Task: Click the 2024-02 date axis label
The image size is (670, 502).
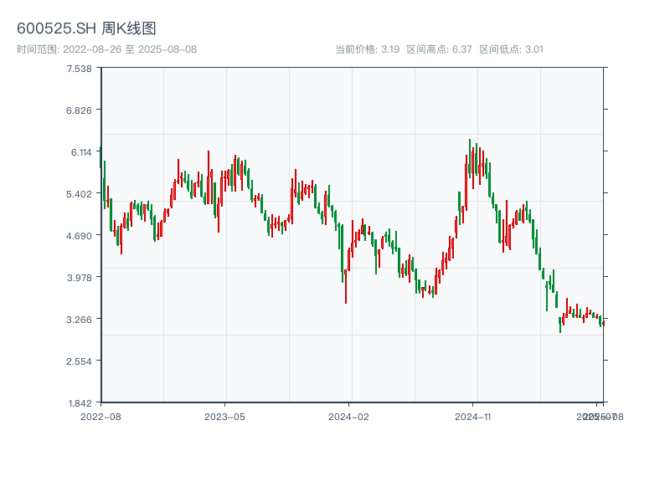Action: click(x=348, y=416)
